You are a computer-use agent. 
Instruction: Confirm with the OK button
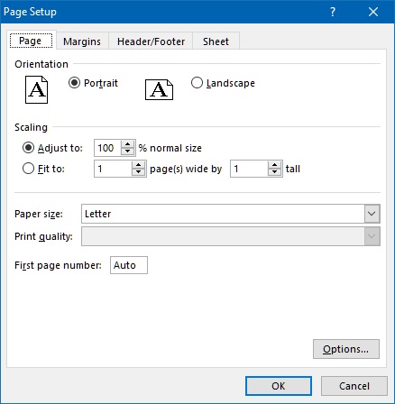279,386
